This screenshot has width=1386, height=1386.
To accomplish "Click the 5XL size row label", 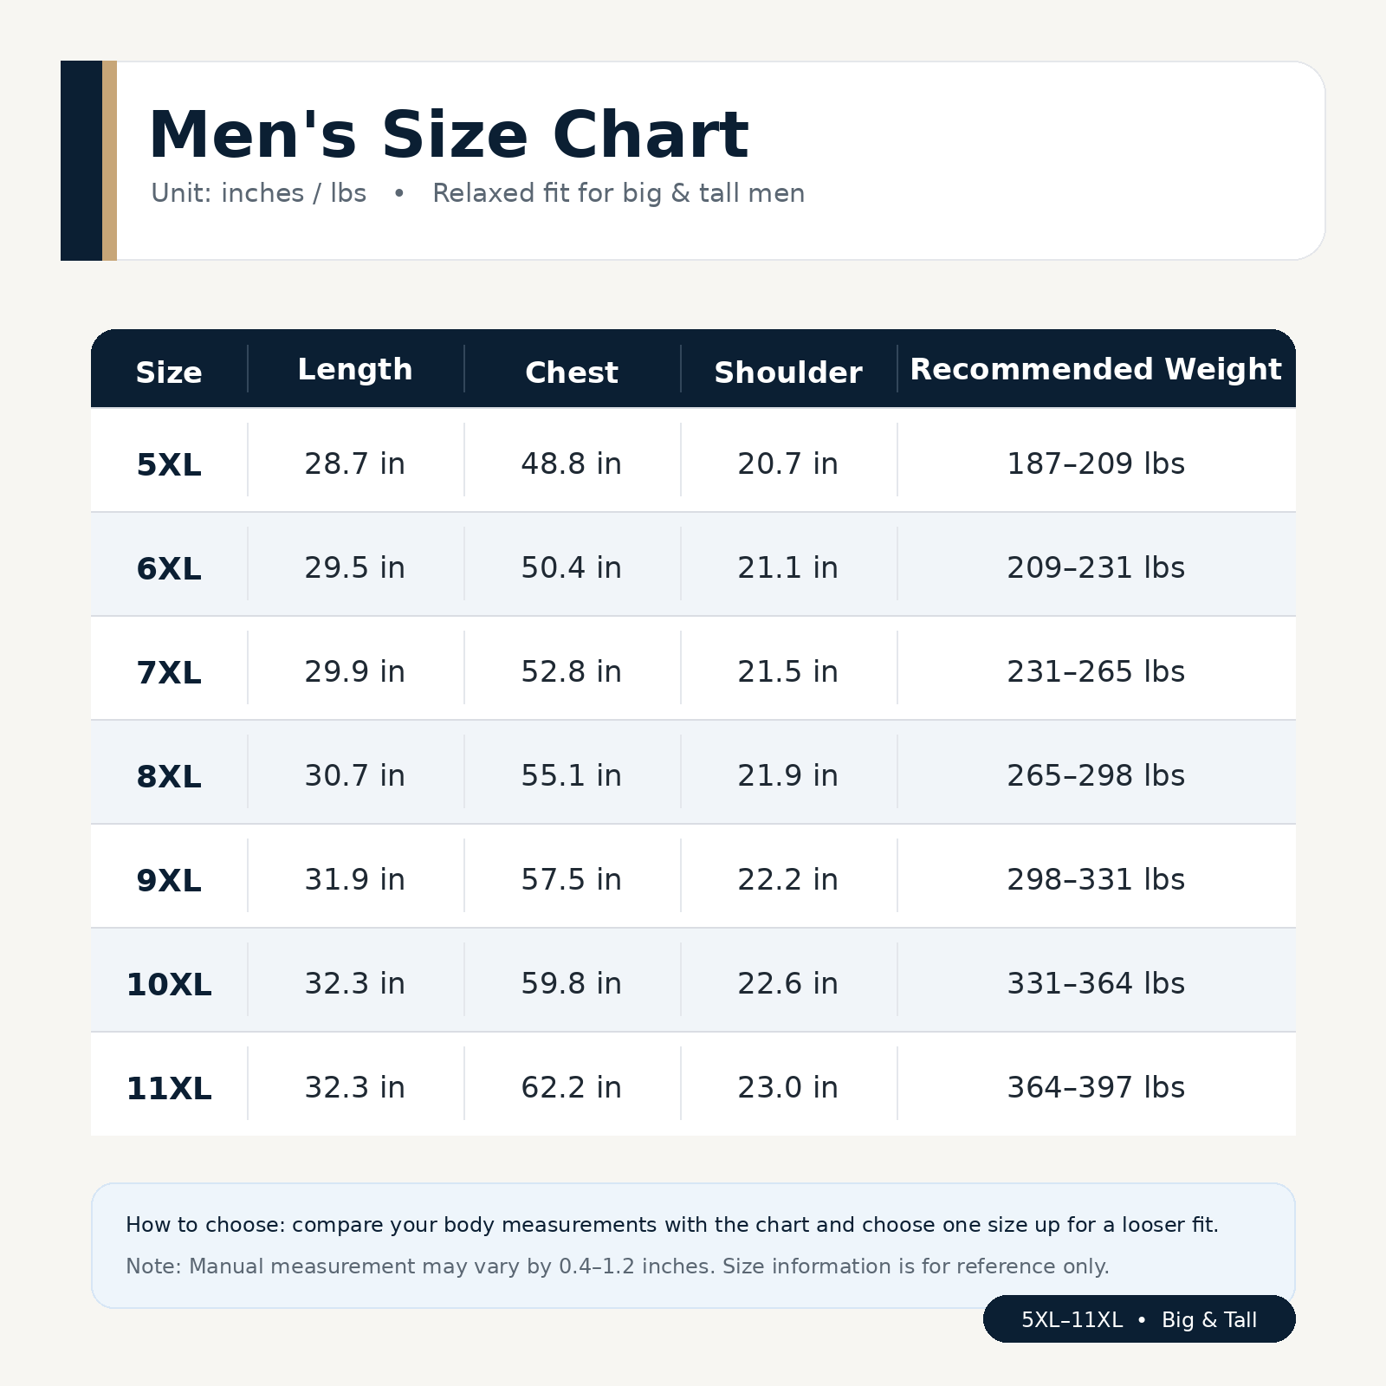I will pyautogui.click(x=169, y=465).
